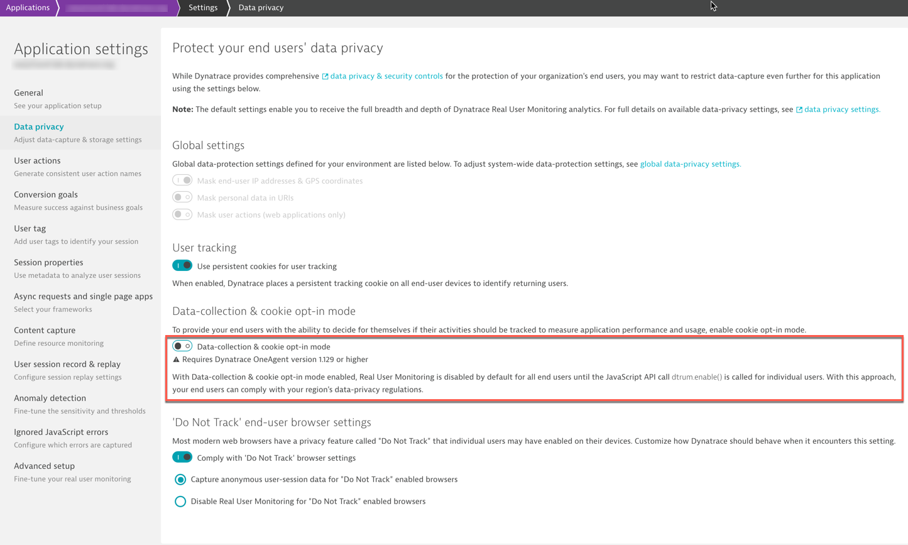The width and height of the screenshot is (908, 545).
Task: Open Session properties settings
Action: coord(80,268)
